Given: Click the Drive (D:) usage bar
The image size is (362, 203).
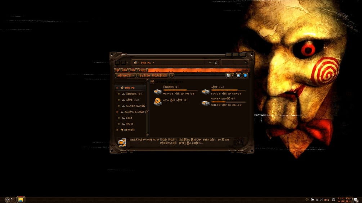Looking at the screenshot, I should pyautogui.click(x=228, y=90).
